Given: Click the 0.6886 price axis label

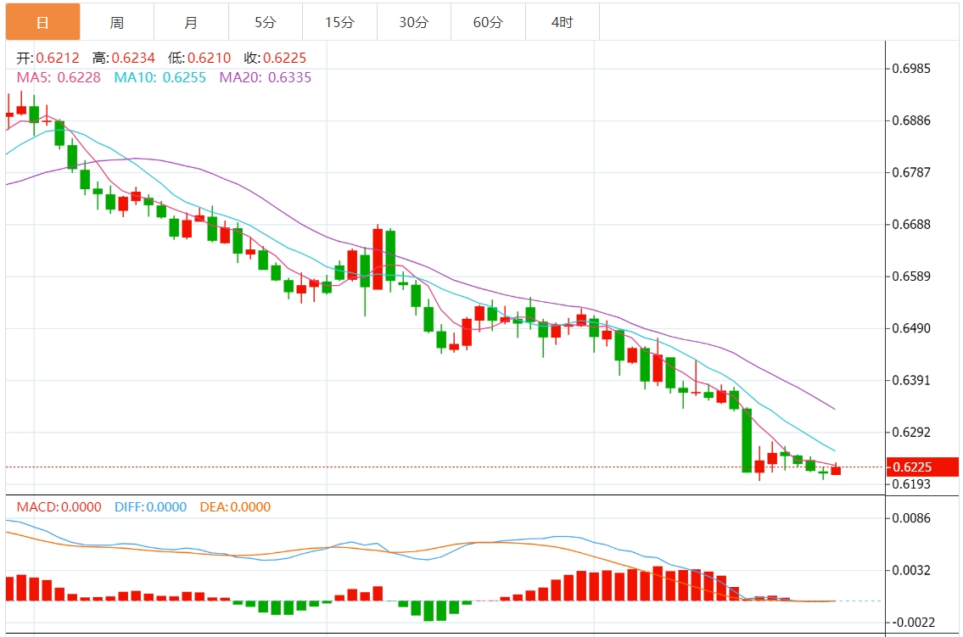Looking at the screenshot, I should point(911,120).
